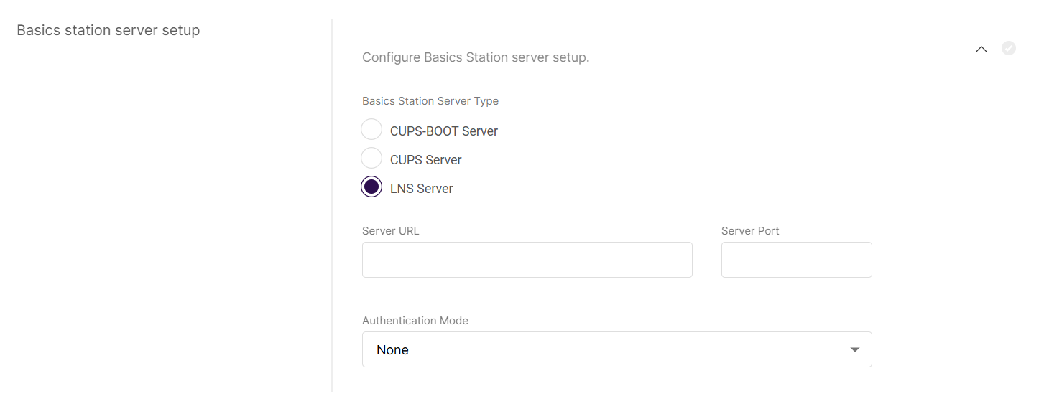Click the LNS Server label text
The width and height of the screenshot is (1044, 419).
422,189
